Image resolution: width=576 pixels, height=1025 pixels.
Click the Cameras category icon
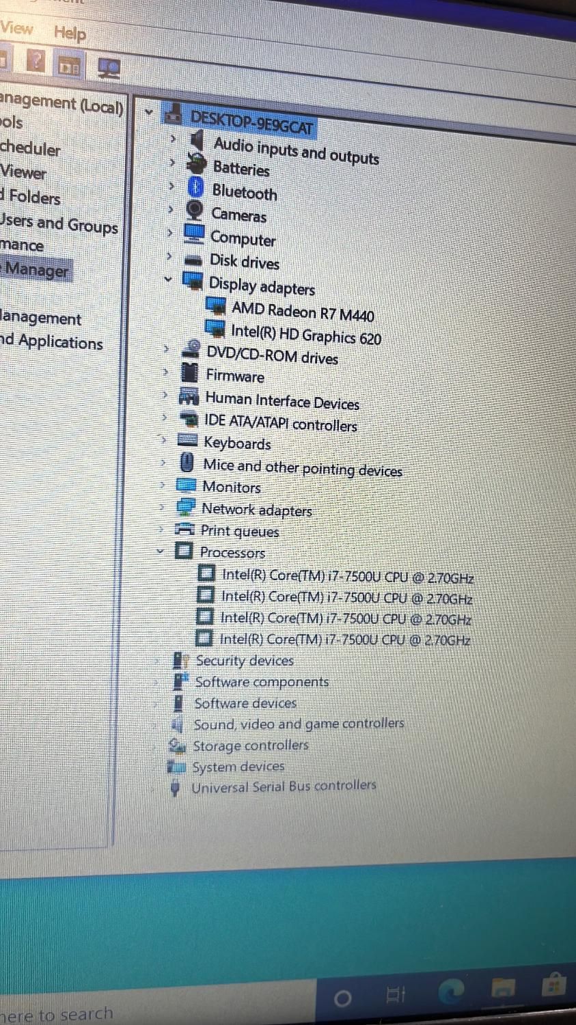pos(195,209)
